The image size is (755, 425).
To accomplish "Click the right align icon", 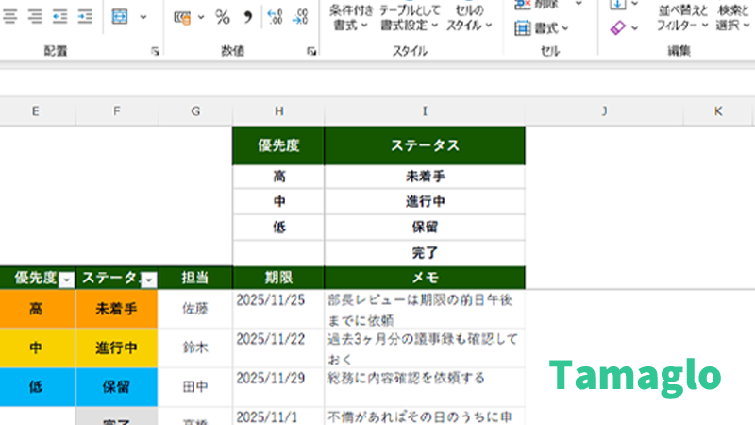I will coord(35,17).
